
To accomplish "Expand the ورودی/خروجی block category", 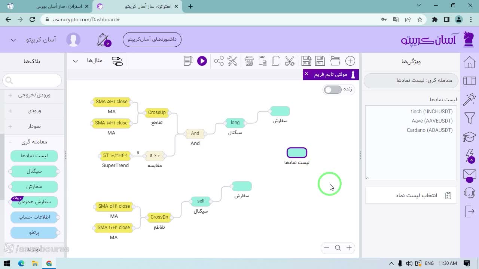I will pos(10,95).
